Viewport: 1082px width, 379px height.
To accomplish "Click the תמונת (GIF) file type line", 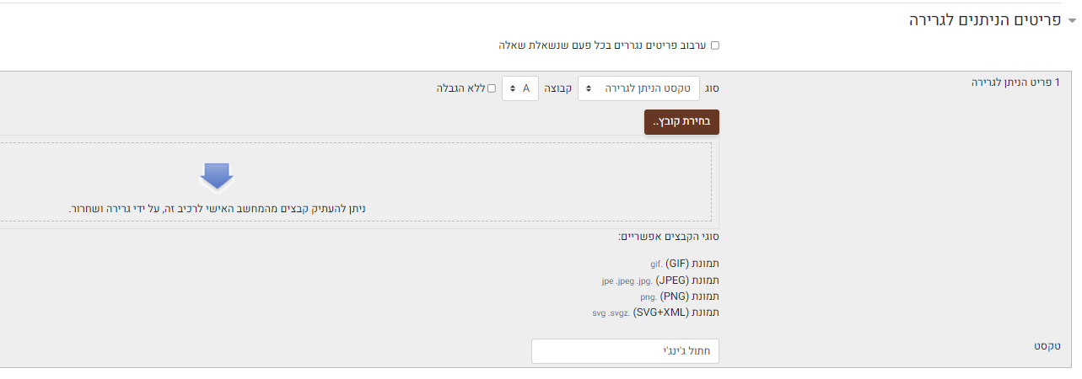I will pos(685,264).
